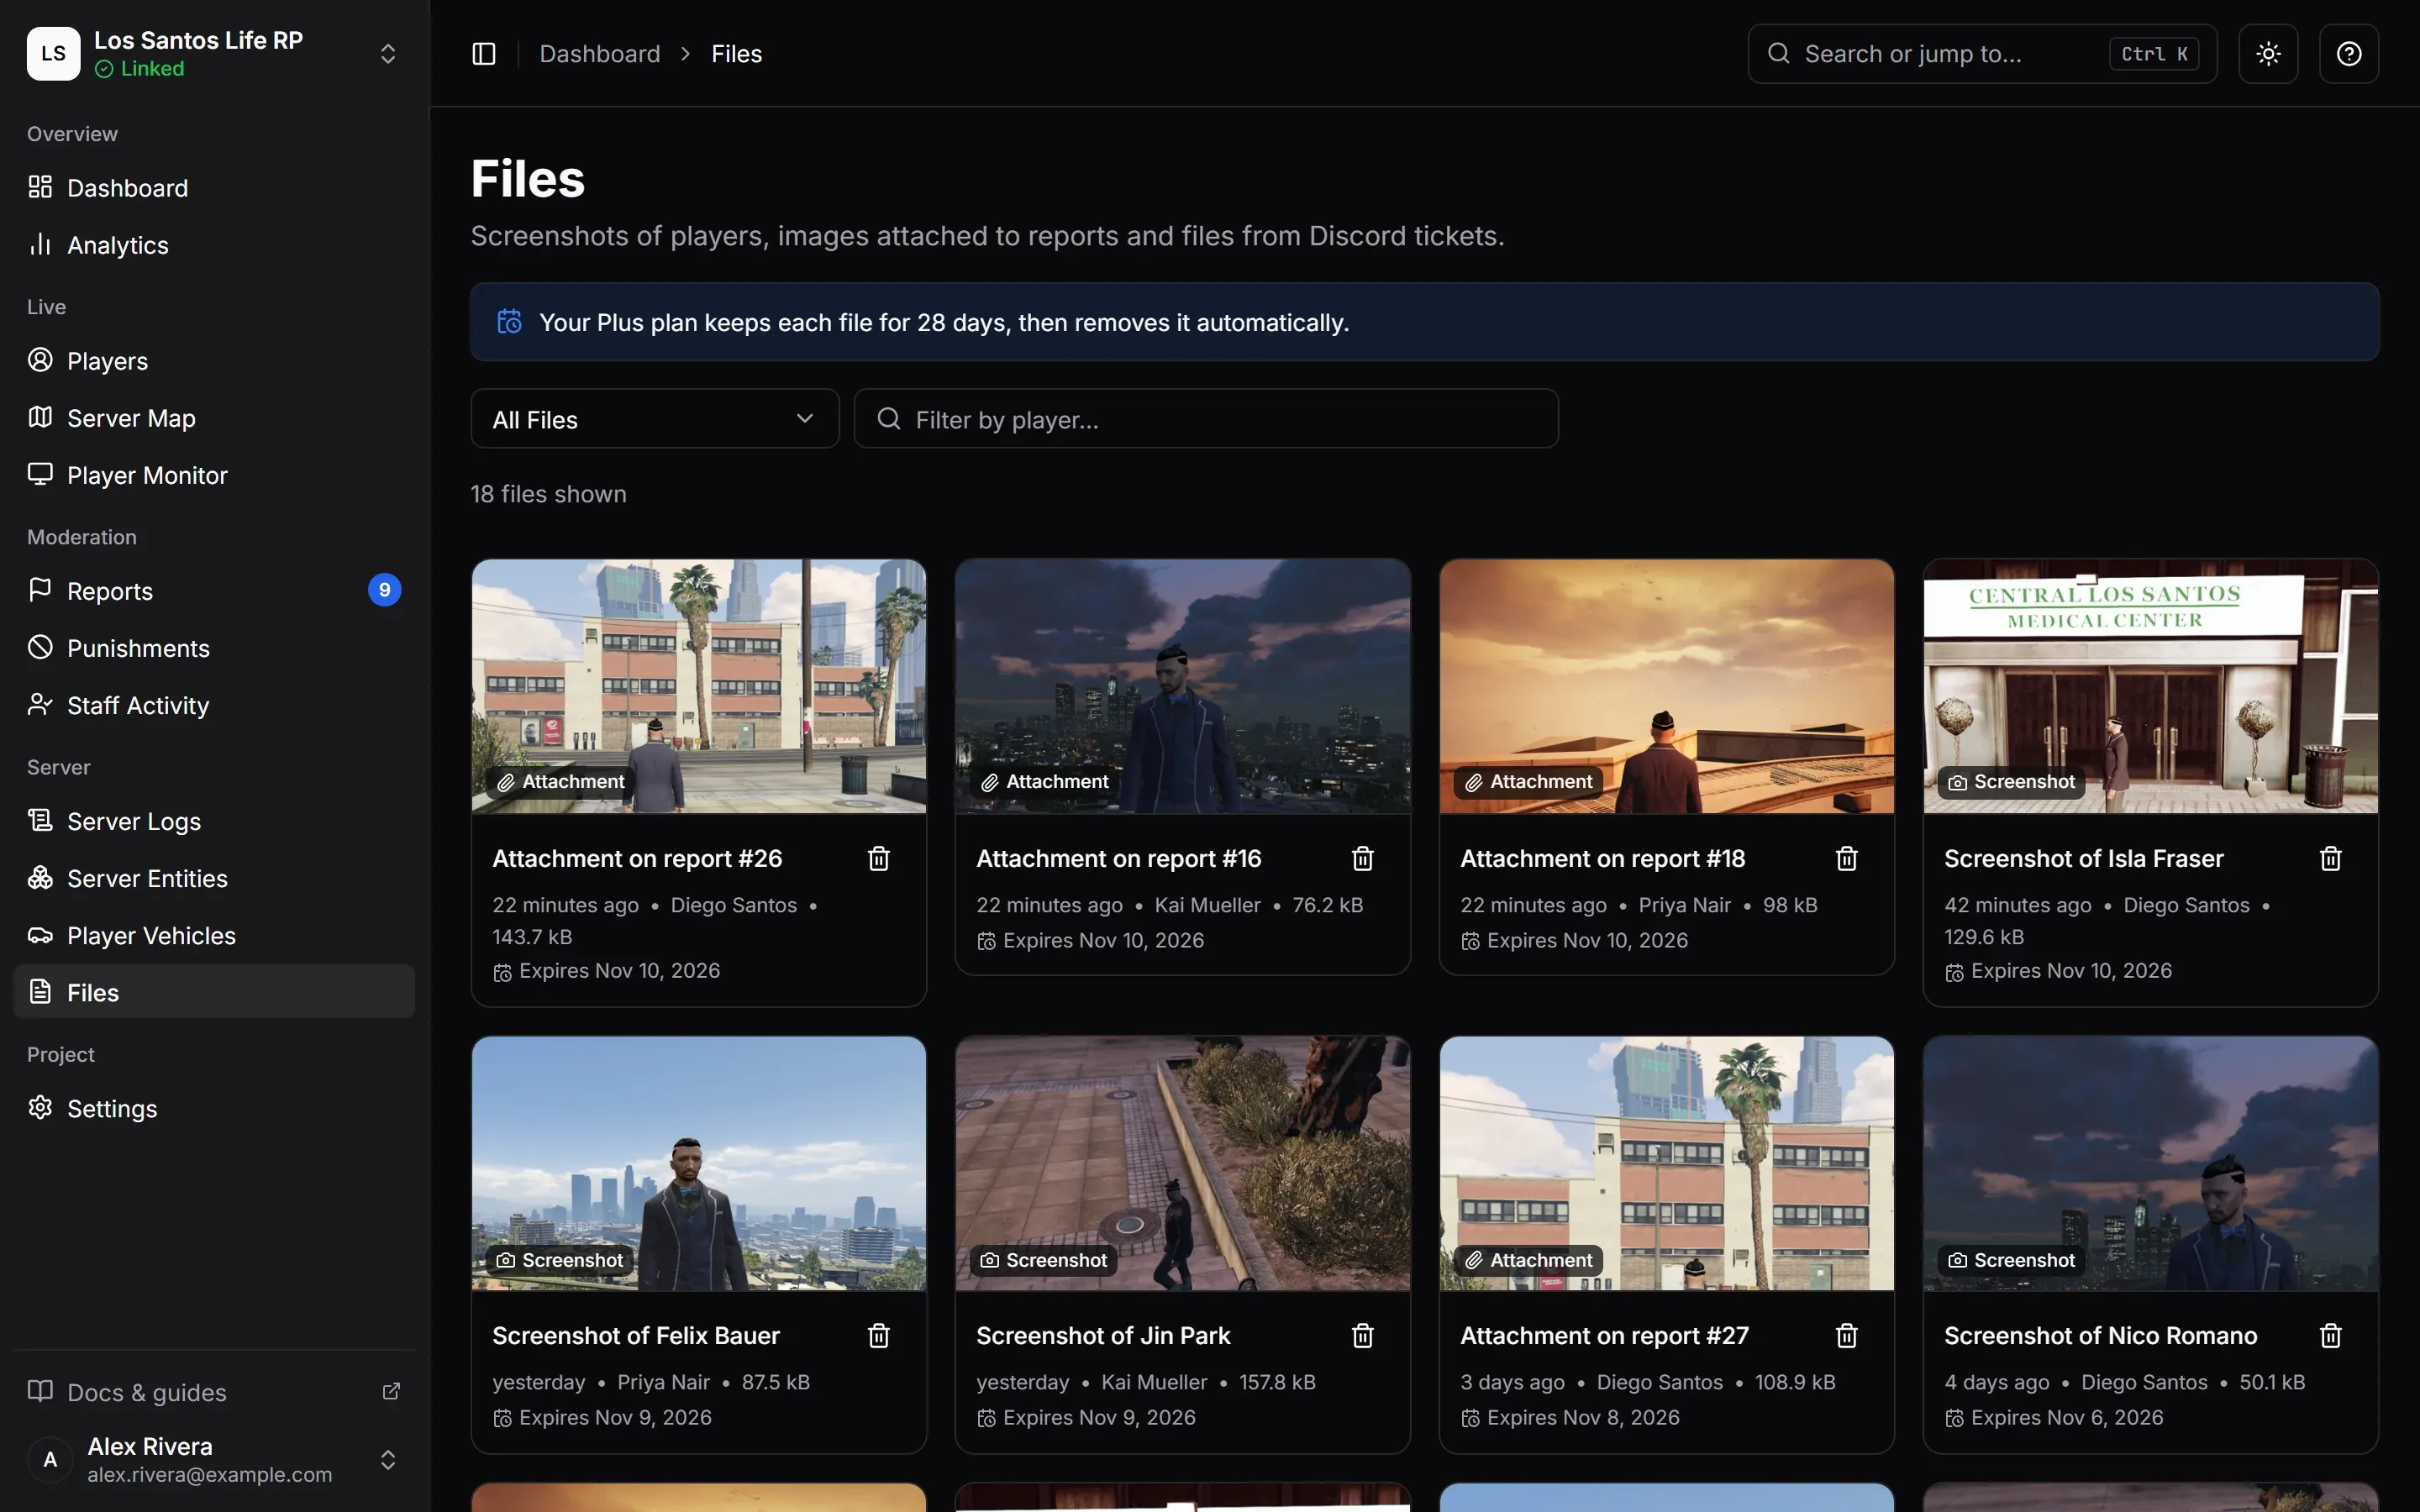Open Analytics in the sidebar
2420x1512 pixels.
coord(214,245)
